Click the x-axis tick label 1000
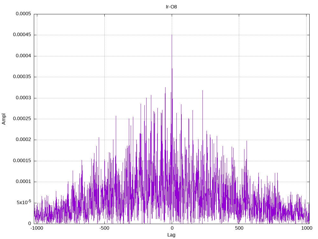This screenshot has height=239, width=318. point(307,228)
